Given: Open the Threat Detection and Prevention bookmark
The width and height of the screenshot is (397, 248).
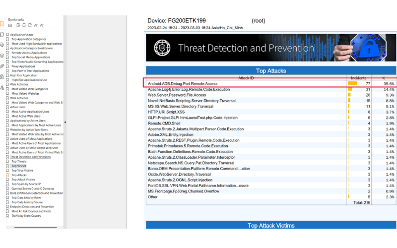Looking at the screenshot, I should [x=30, y=157].
